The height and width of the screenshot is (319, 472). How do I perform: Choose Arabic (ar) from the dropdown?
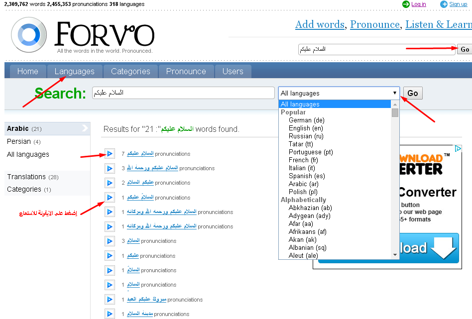pos(303,184)
